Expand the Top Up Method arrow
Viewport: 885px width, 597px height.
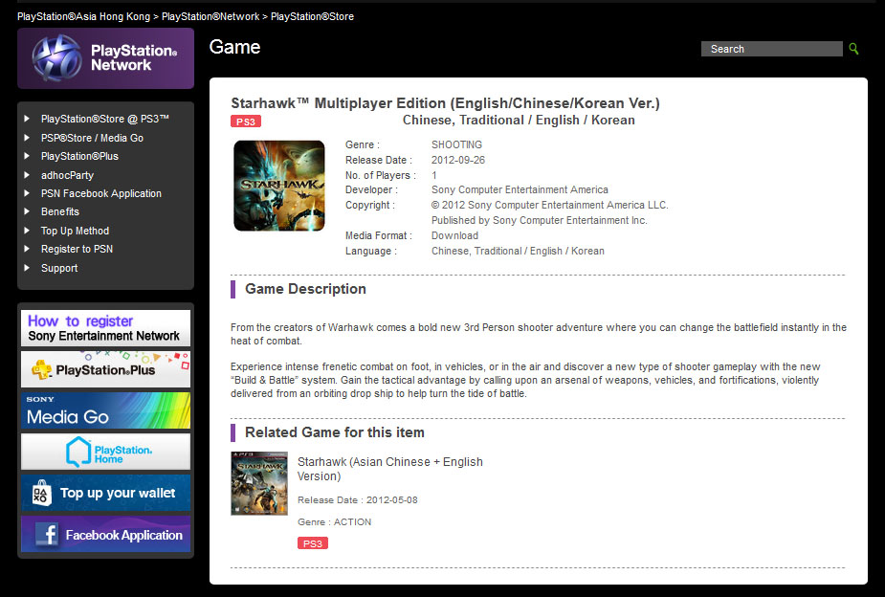pyautogui.click(x=27, y=231)
